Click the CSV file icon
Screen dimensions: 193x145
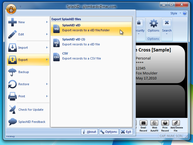click(56, 57)
